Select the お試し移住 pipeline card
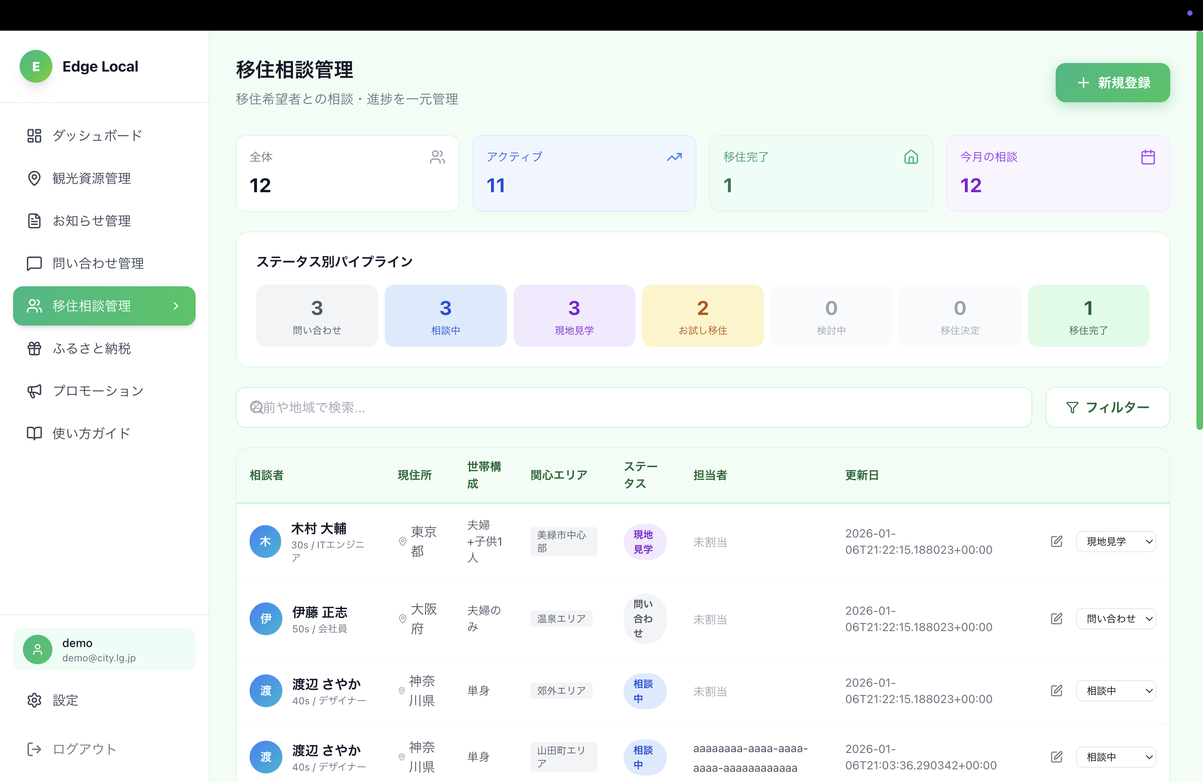Viewport: 1203px width, 782px height. pyautogui.click(x=702, y=316)
